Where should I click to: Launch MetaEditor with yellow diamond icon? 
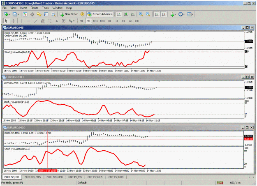point(82,14)
